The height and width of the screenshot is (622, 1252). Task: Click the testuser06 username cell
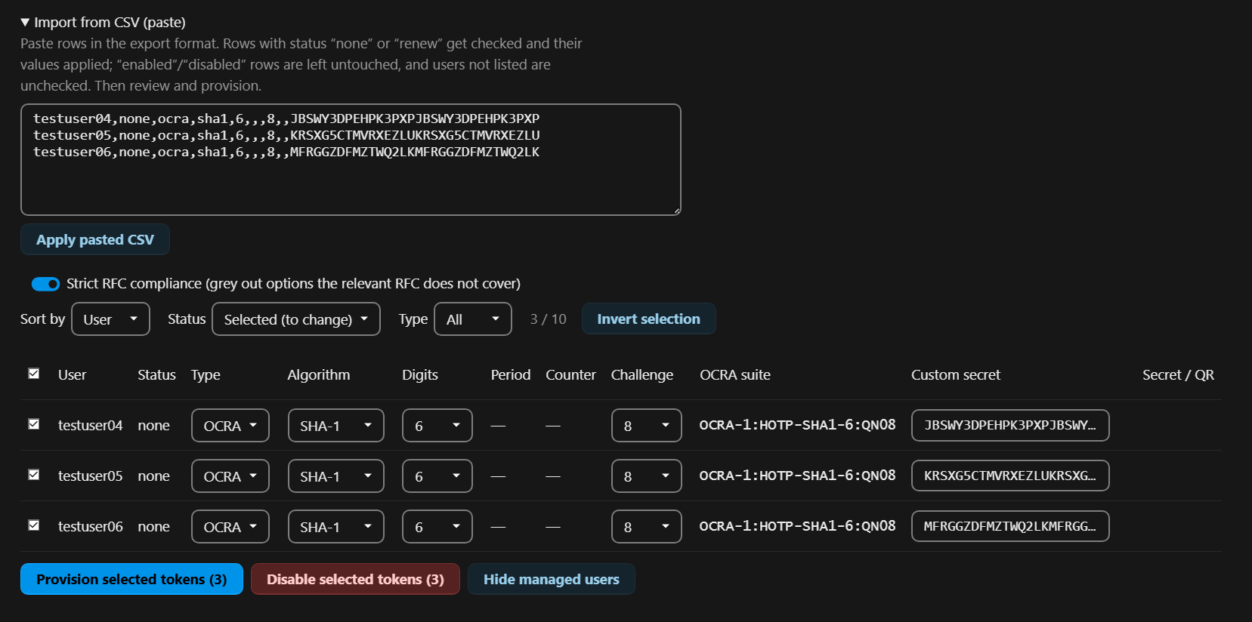91,527
